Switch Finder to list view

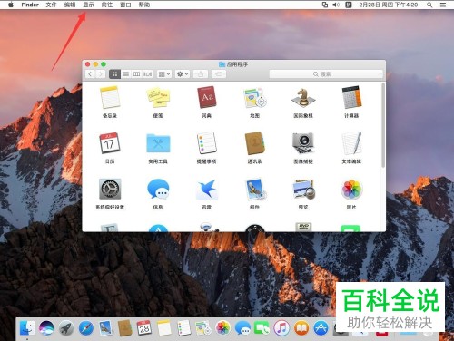(126, 74)
